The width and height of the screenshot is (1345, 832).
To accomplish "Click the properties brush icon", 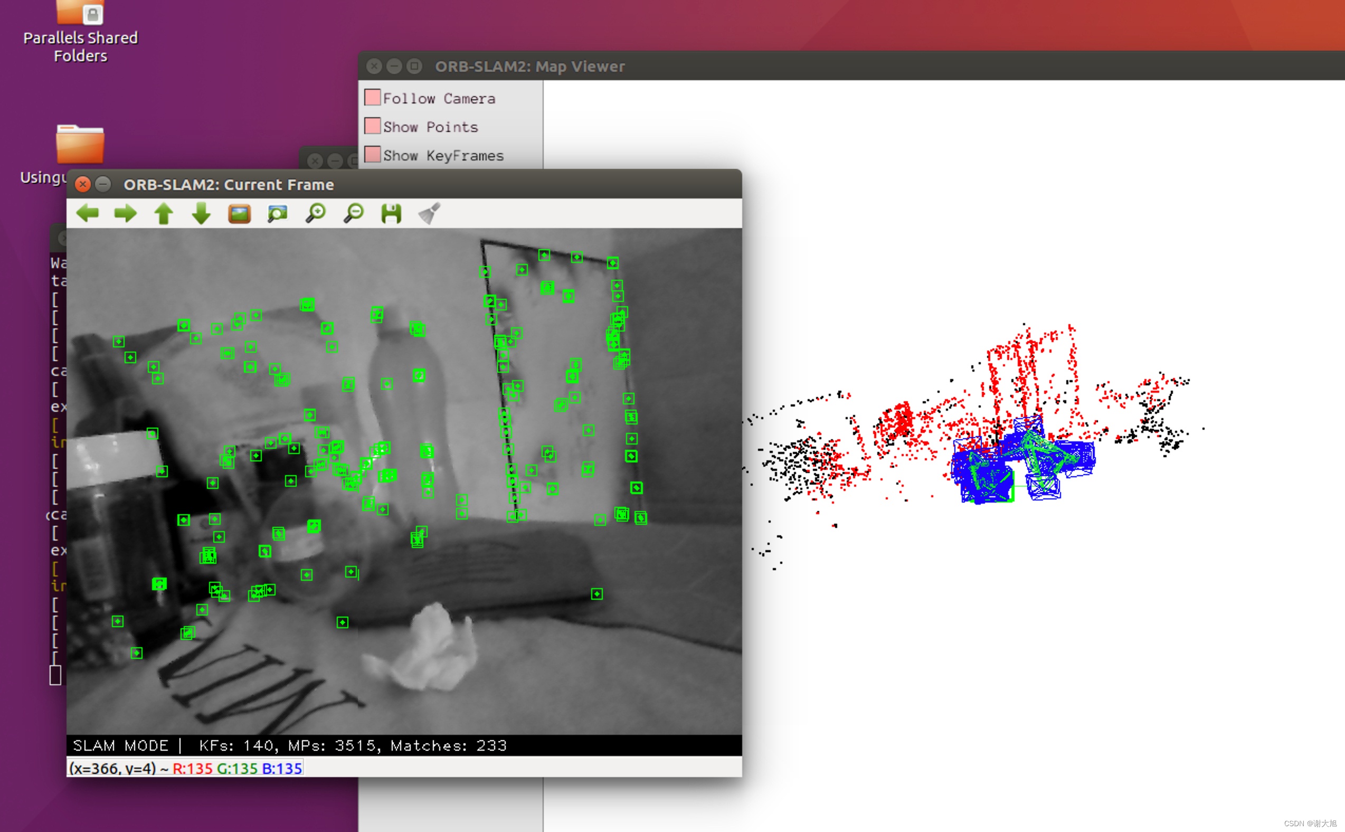I will tap(429, 213).
